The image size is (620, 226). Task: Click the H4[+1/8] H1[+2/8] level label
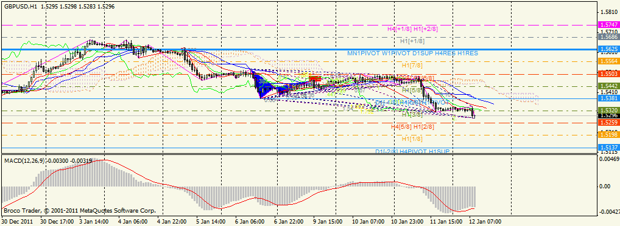click(412, 29)
